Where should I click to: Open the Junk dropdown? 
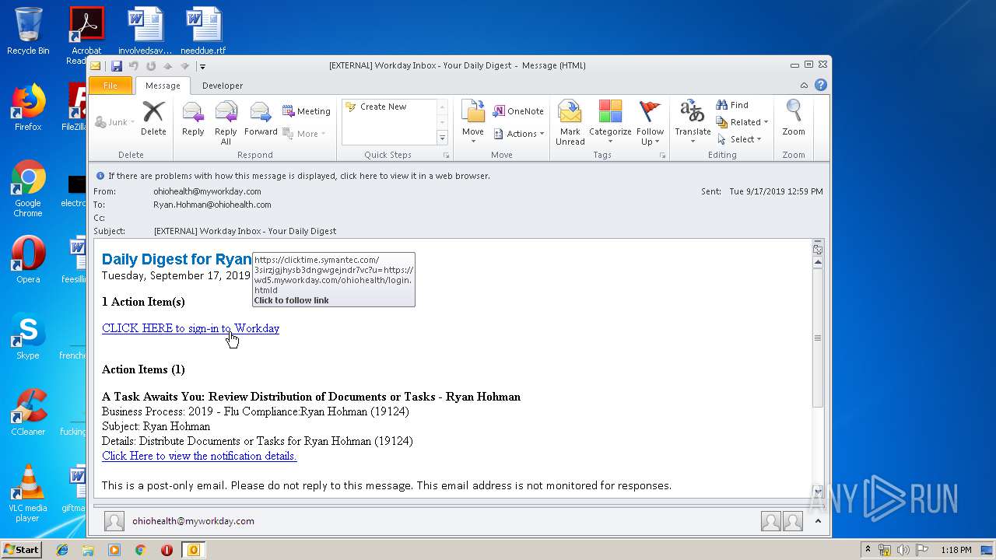(x=115, y=122)
